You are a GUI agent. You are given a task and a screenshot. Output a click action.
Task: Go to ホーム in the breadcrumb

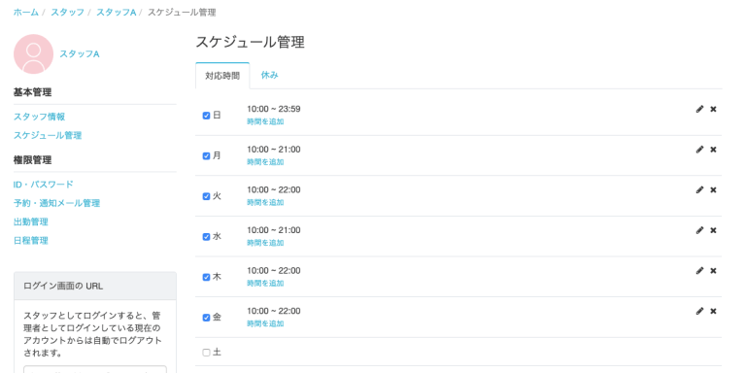coord(25,13)
